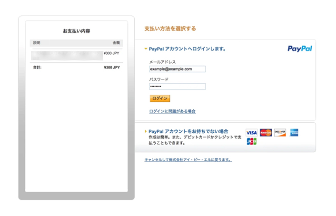Expand the PayPal アカウントをお持ちでない場合 arrow

tap(146, 131)
